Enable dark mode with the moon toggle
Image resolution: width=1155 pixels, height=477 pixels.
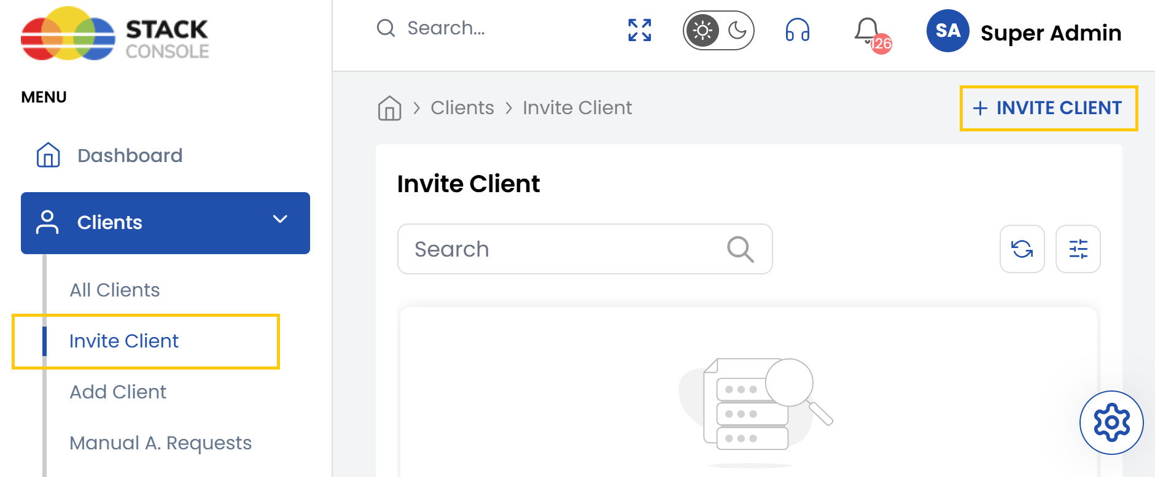coord(736,30)
